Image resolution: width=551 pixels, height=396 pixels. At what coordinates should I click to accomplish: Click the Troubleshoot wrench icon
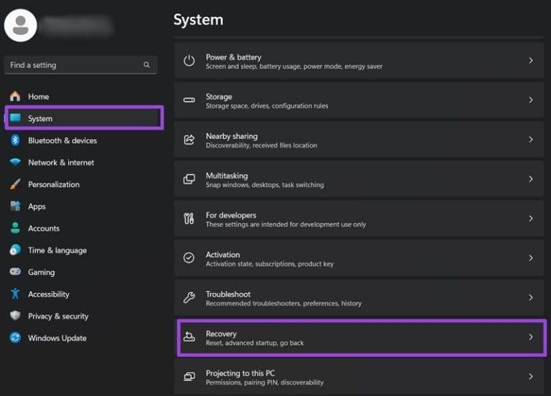point(189,297)
